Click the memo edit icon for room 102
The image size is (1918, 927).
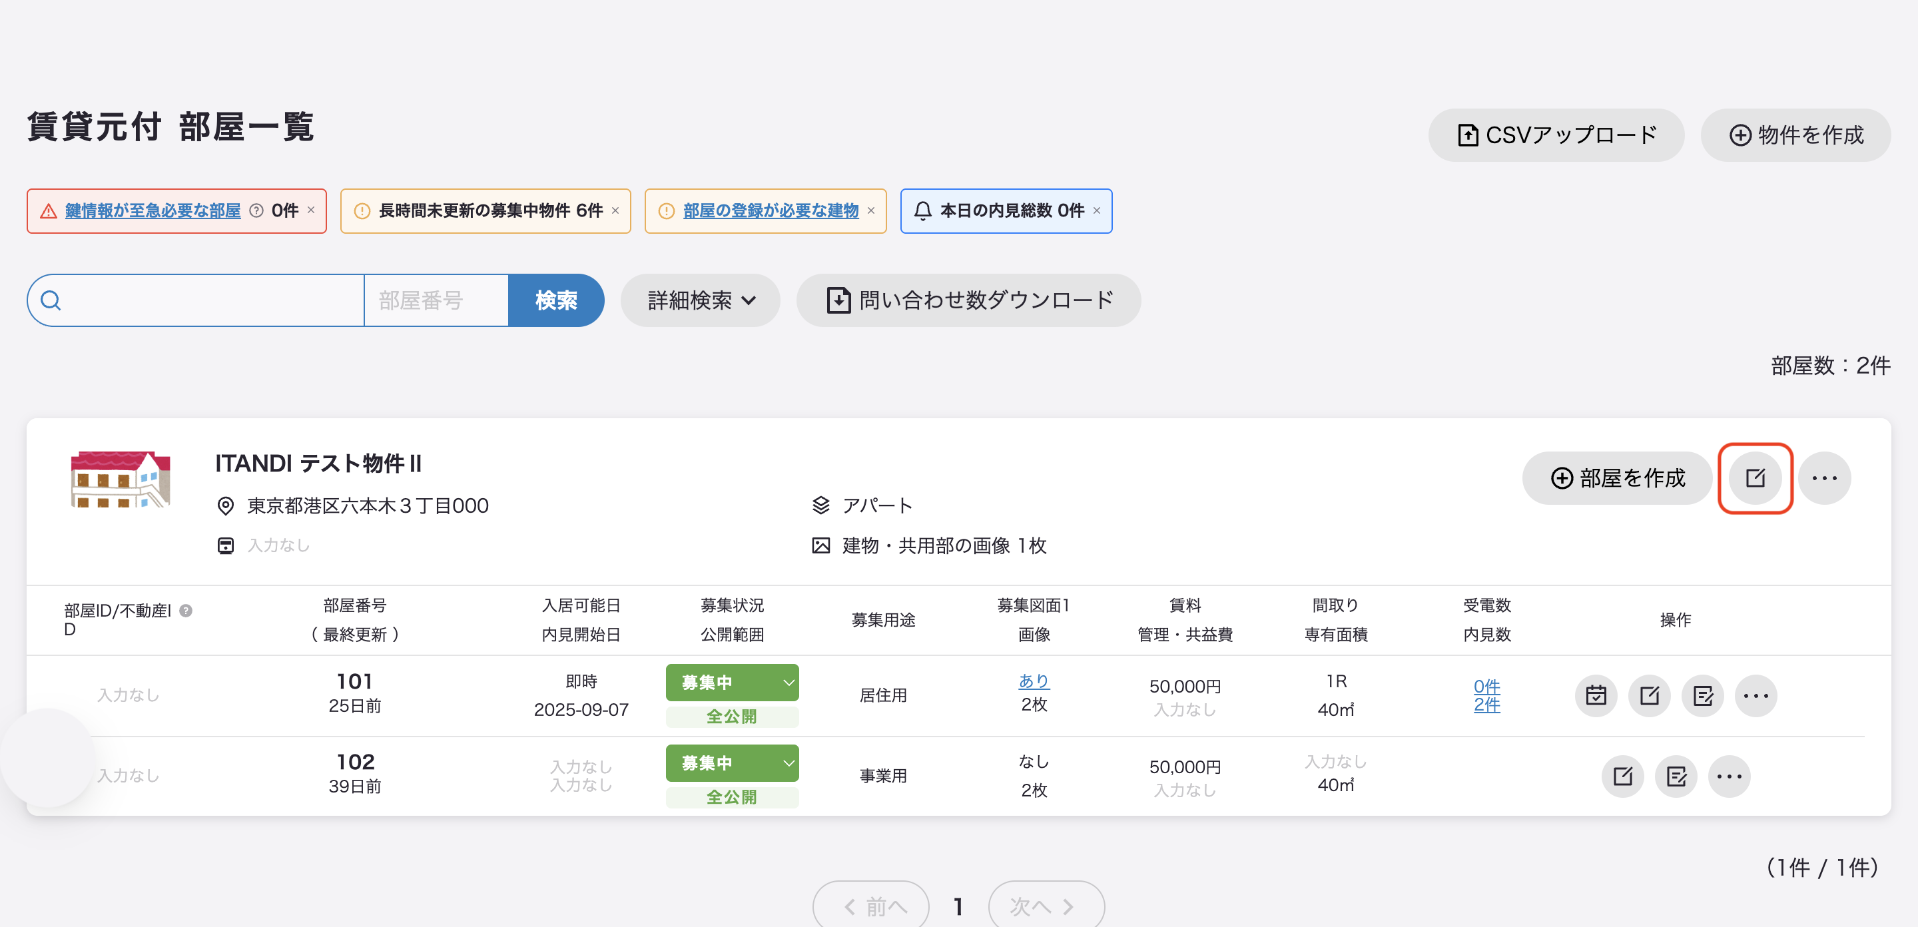pos(1676,776)
